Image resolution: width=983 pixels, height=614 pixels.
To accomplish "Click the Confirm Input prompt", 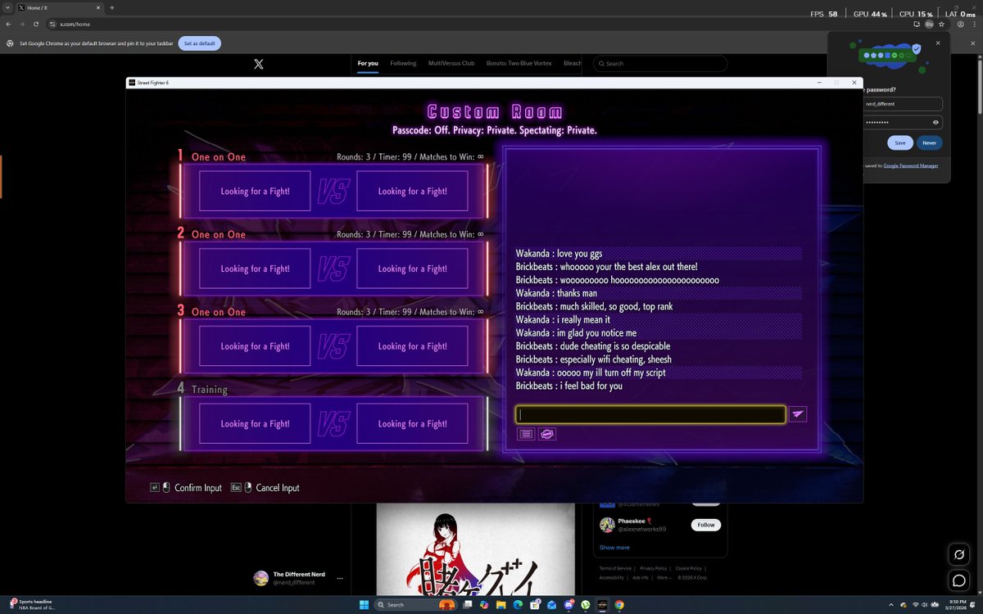I will coord(186,487).
